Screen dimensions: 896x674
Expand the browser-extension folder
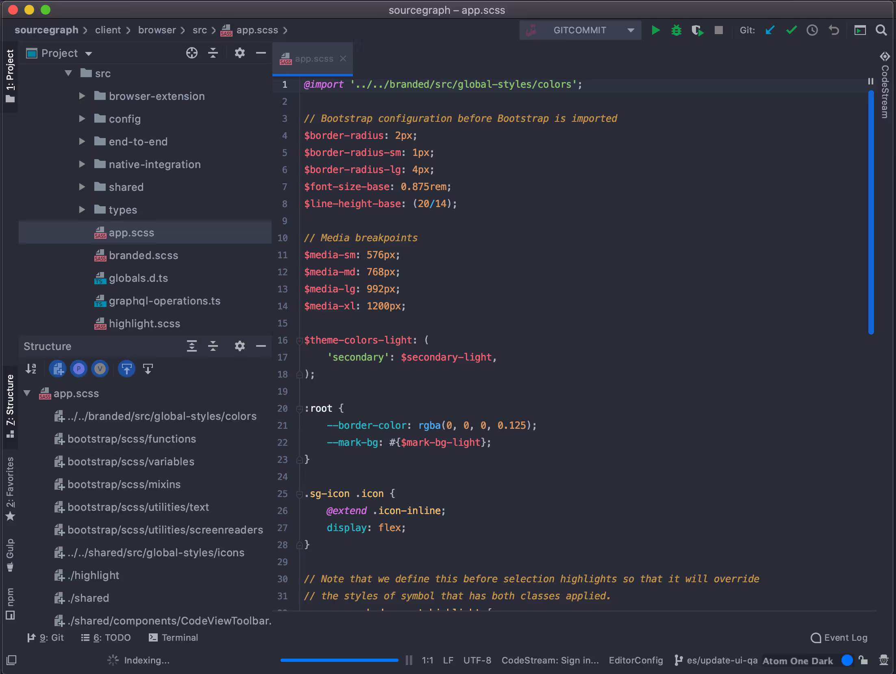click(82, 96)
